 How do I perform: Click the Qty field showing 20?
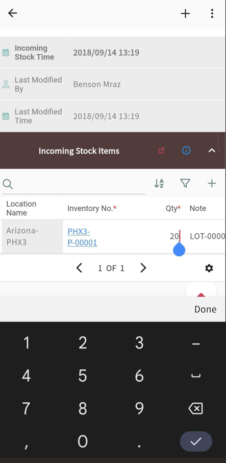tap(155, 236)
